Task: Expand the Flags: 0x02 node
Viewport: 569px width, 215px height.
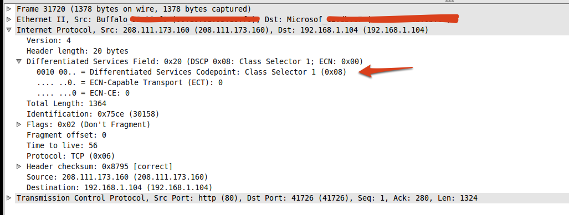Action: pyautogui.click(x=19, y=124)
